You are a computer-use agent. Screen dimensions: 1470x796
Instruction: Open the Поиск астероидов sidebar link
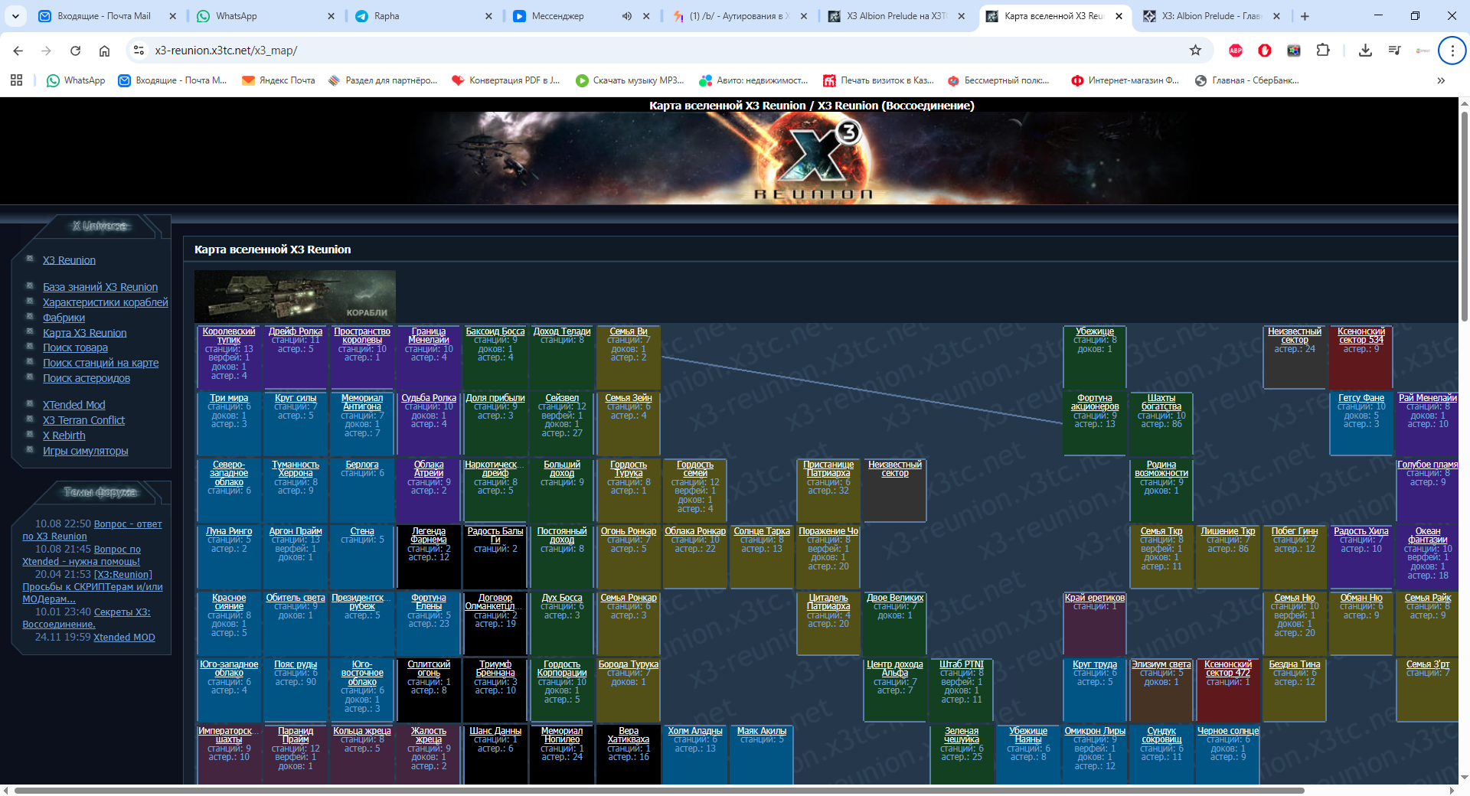tap(87, 378)
